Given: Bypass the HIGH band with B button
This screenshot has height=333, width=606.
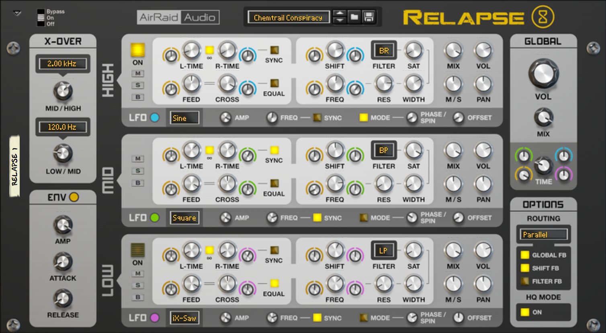Looking at the screenshot, I should [138, 97].
